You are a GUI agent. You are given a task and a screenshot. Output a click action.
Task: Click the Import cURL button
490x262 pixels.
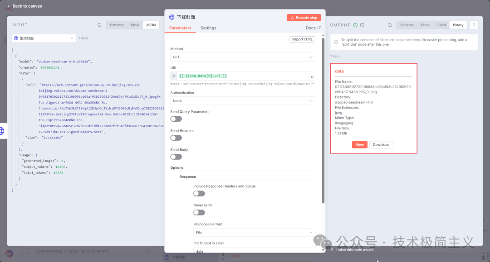(302, 39)
